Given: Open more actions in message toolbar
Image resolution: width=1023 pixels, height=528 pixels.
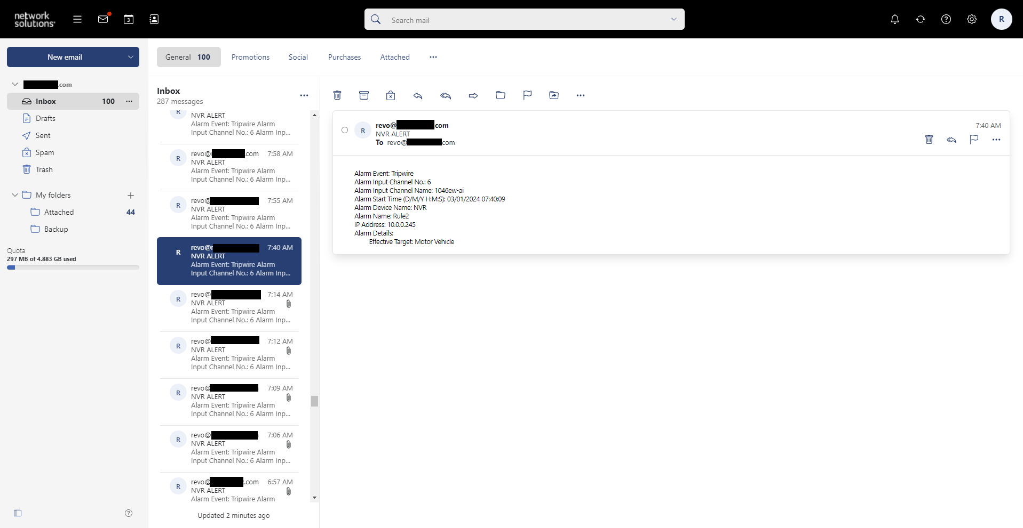Looking at the screenshot, I should [x=581, y=95].
